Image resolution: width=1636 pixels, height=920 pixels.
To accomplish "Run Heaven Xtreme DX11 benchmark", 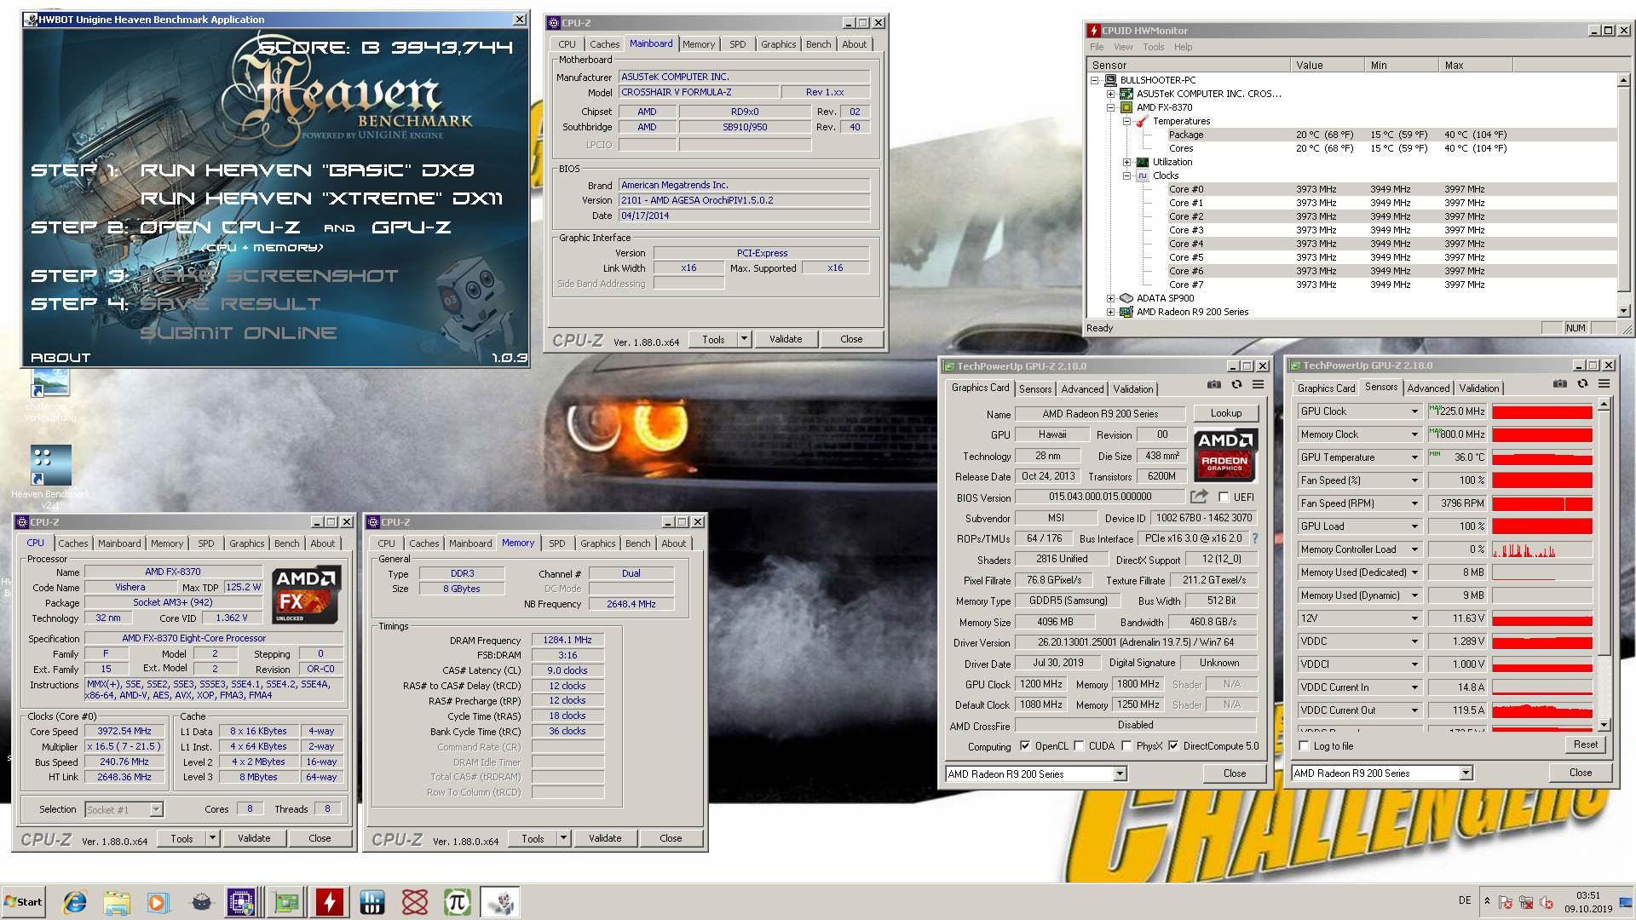I will 321,198.
